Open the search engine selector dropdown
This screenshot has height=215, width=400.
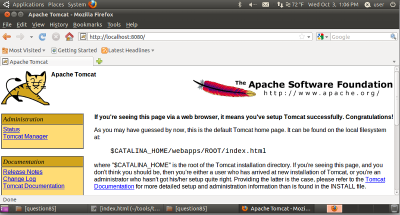point(323,36)
